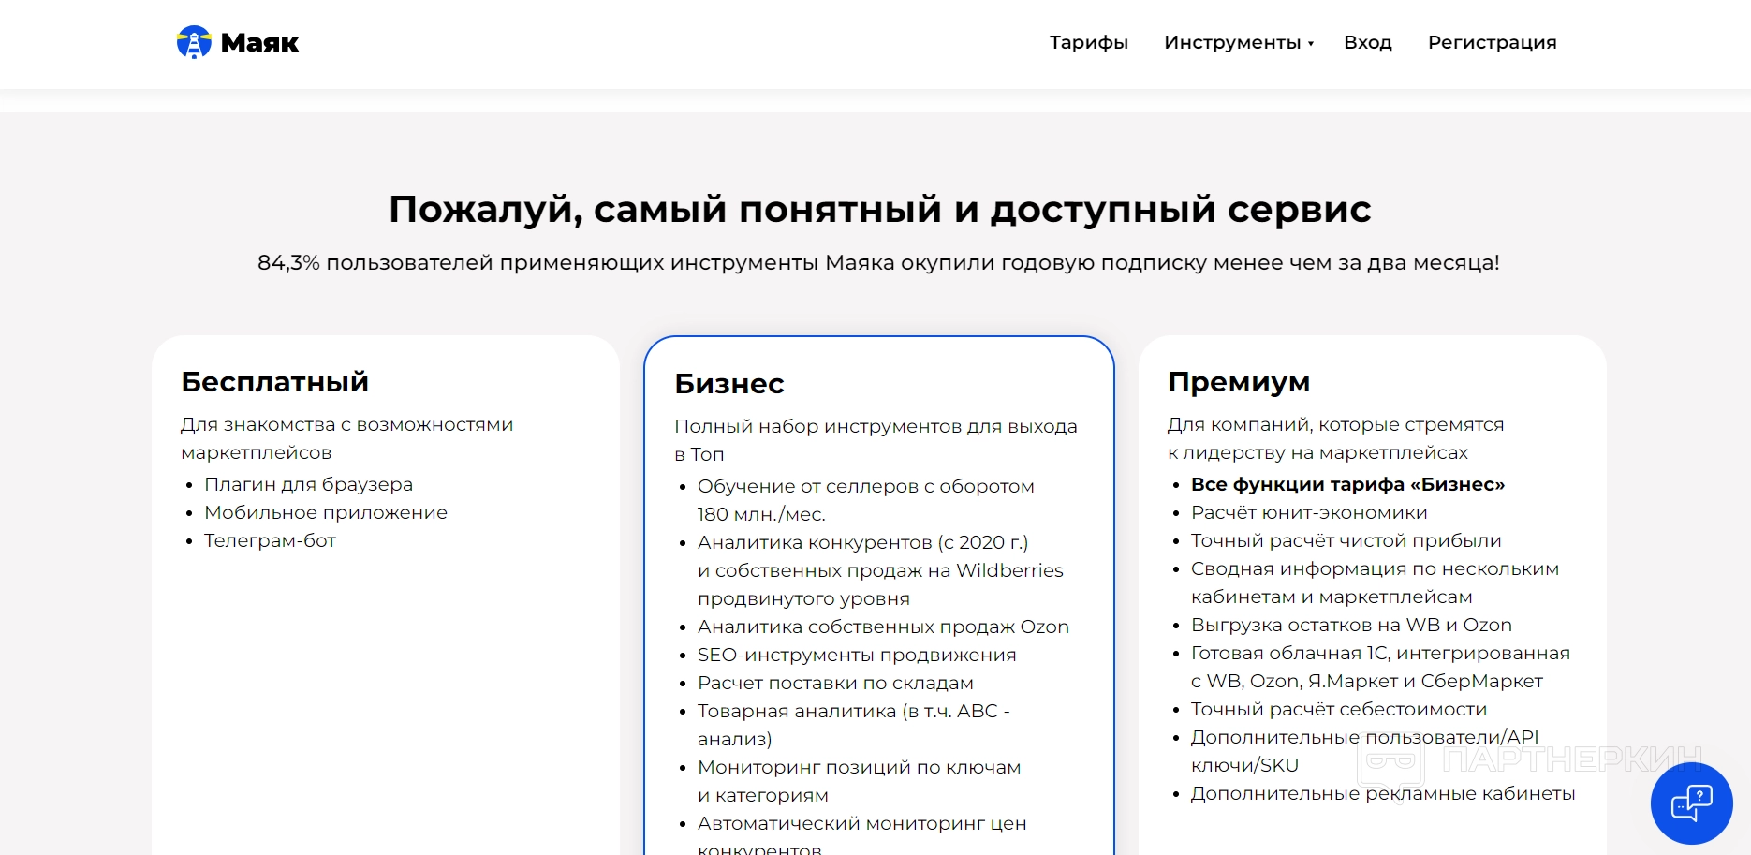This screenshot has height=855, width=1751.
Task: Click 'Товарная аналитика (в т.ч. ABC' item
Action: [853, 725]
